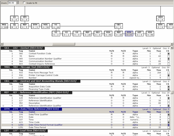Select the SPI node in the diagram
This screenshot has width=174, height=136.
click(25, 18)
